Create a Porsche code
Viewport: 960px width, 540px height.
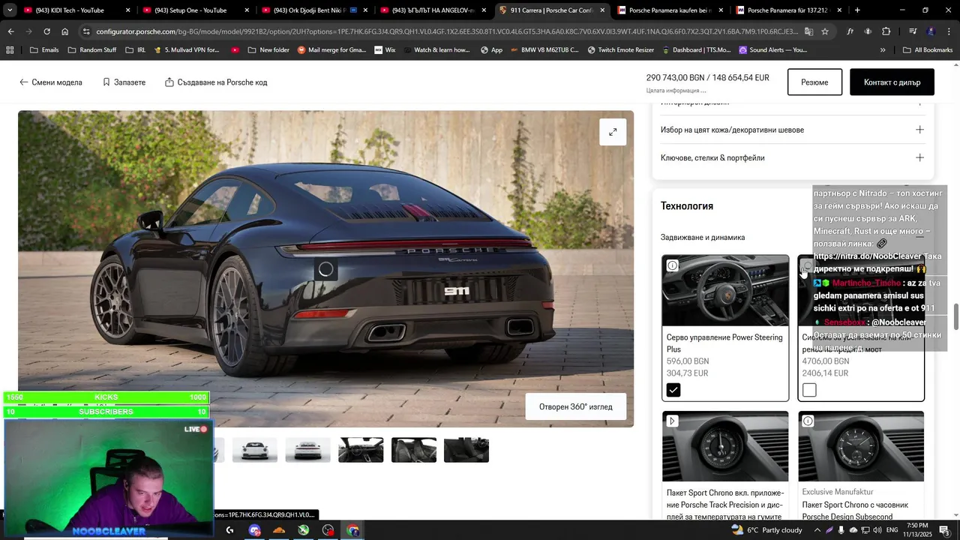[216, 82]
